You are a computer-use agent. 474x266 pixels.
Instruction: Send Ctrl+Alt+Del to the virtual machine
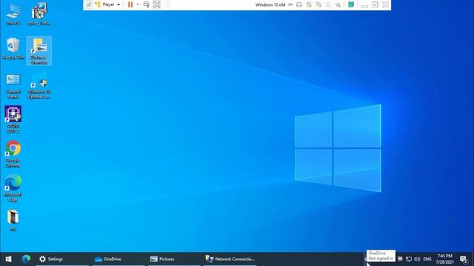coord(147,4)
